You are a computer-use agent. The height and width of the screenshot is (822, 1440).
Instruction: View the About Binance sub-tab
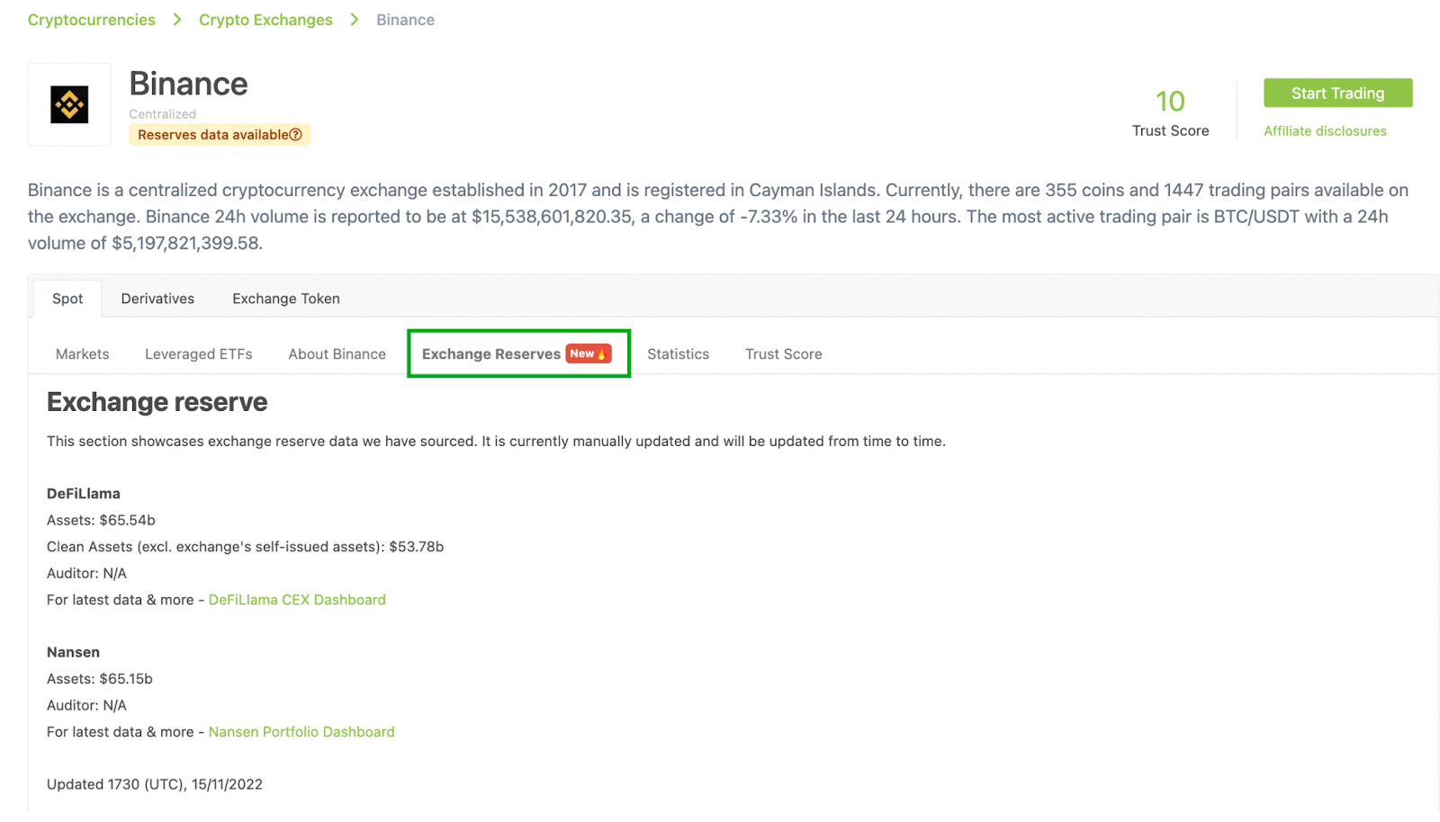pyautogui.click(x=337, y=354)
